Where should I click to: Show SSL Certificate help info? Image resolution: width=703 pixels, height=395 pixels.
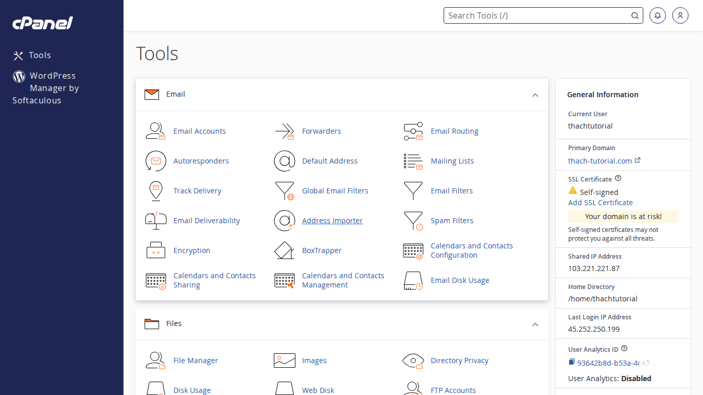618,178
